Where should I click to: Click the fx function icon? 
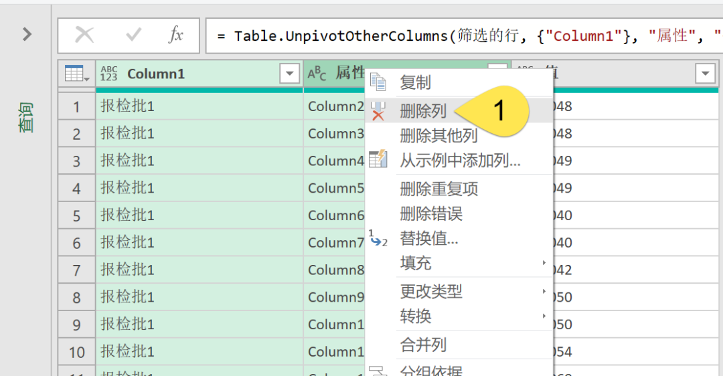175,35
